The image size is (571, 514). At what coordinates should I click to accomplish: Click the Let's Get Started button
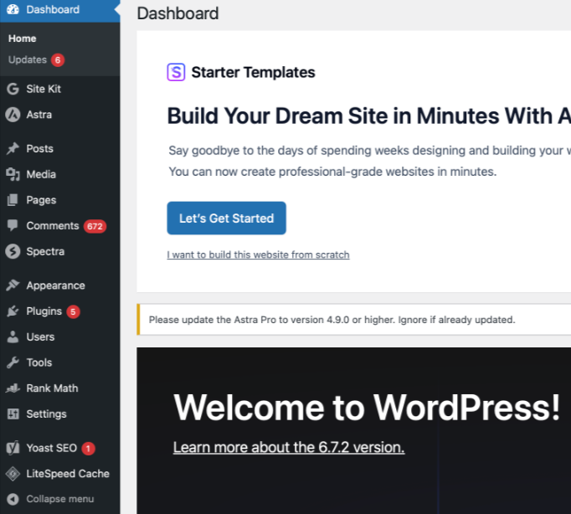[x=227, y=218]
